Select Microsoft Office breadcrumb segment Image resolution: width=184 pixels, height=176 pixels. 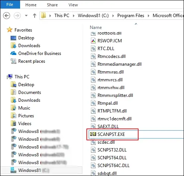168,16
